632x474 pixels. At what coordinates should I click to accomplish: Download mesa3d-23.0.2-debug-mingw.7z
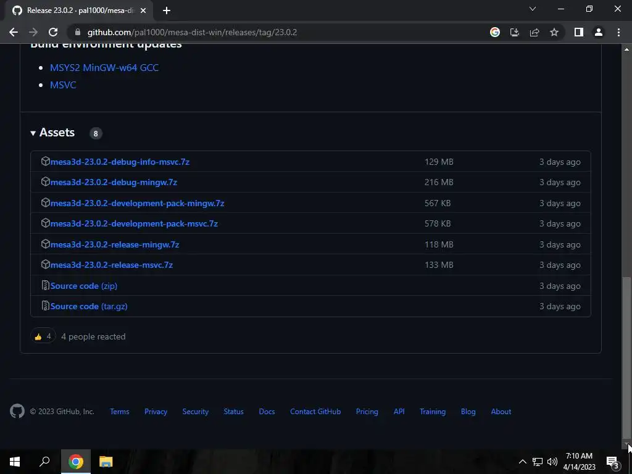(114, 182)
